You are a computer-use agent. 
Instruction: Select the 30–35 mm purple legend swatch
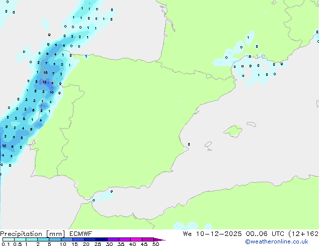[113, 239]
